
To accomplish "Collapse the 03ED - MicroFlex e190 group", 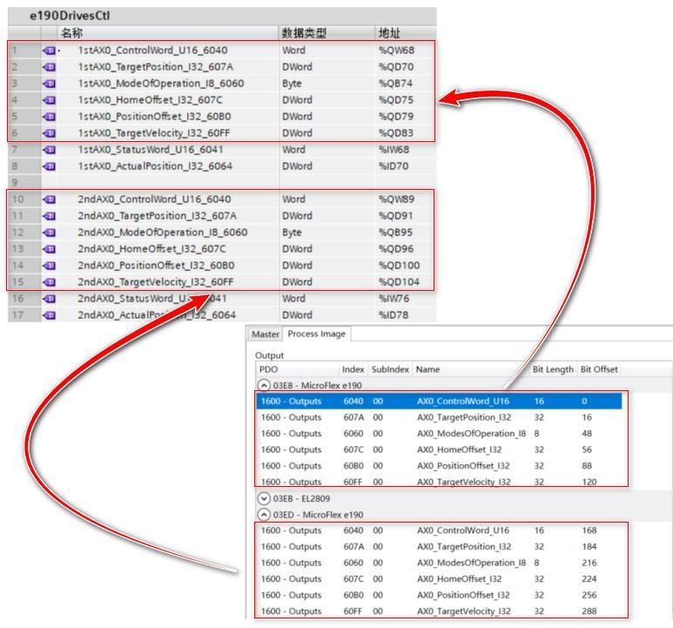I will tap(264, 514).
